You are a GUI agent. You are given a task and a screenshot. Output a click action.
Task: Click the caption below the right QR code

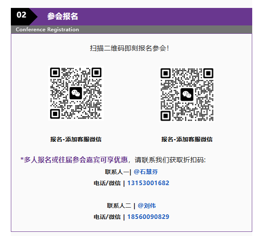coord(187,139)
